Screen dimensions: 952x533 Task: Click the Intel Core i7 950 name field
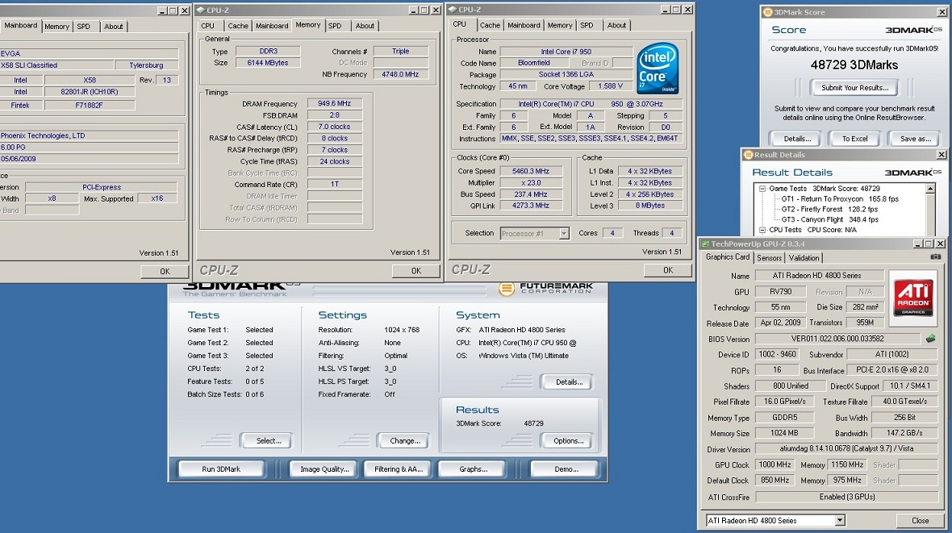pyautogui.click(x=566, y=52)
